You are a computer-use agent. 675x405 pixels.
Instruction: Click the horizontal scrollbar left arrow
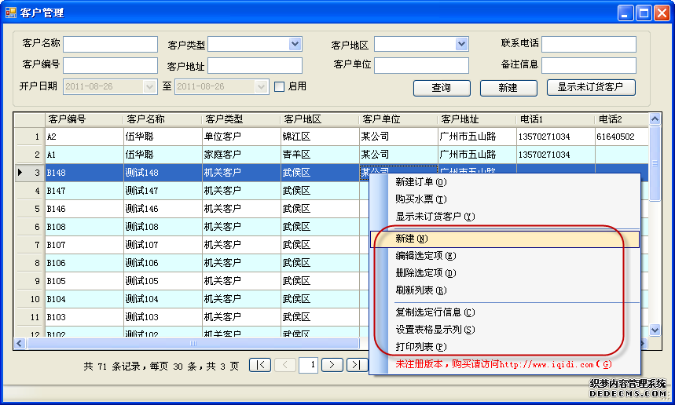[19, 344]
